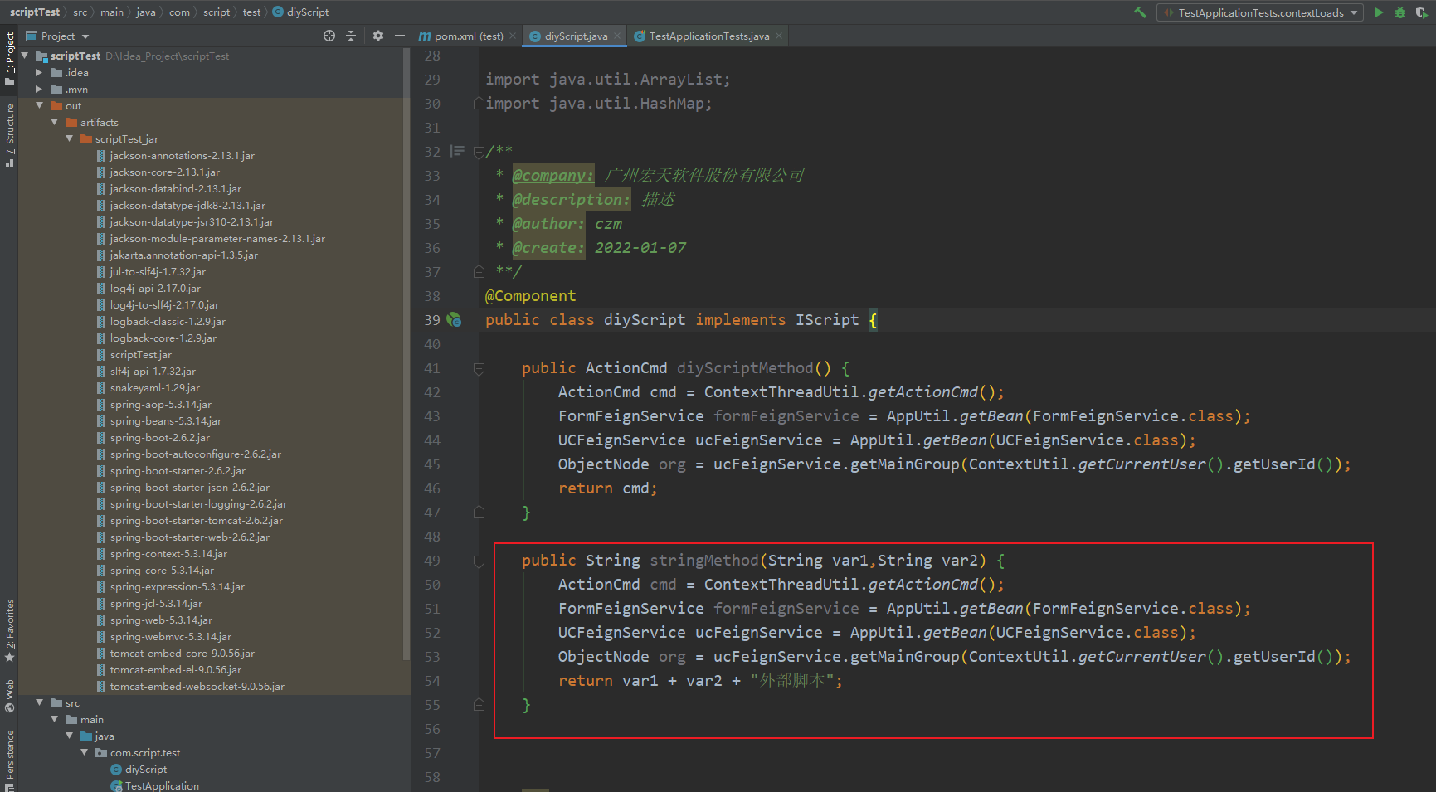Click the src breadcrumb in the navigation bar
The width and height of the screenshot is (1436, 792).
tap(80, 12)
